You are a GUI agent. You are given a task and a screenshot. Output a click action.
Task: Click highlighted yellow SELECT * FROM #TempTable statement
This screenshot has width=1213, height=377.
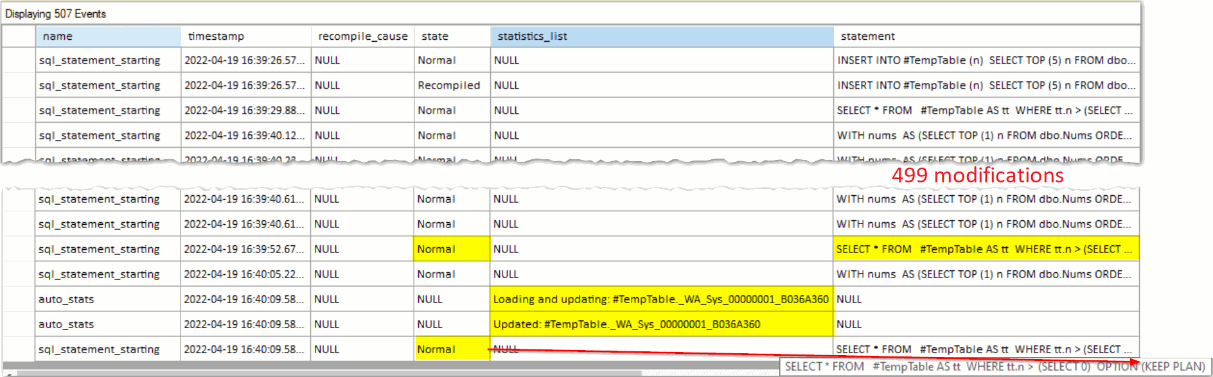[986, 249]
